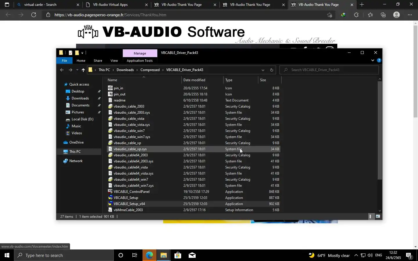The width and height of the screenshot is (418, 261).
Task: Open the VBCABLE_Setup application file
Action: coord(194,198)
